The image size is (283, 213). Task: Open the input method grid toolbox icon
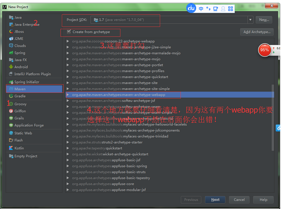coord(230,9)
